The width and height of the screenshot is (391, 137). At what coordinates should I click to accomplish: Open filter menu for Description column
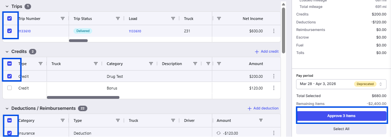point(195,64)
